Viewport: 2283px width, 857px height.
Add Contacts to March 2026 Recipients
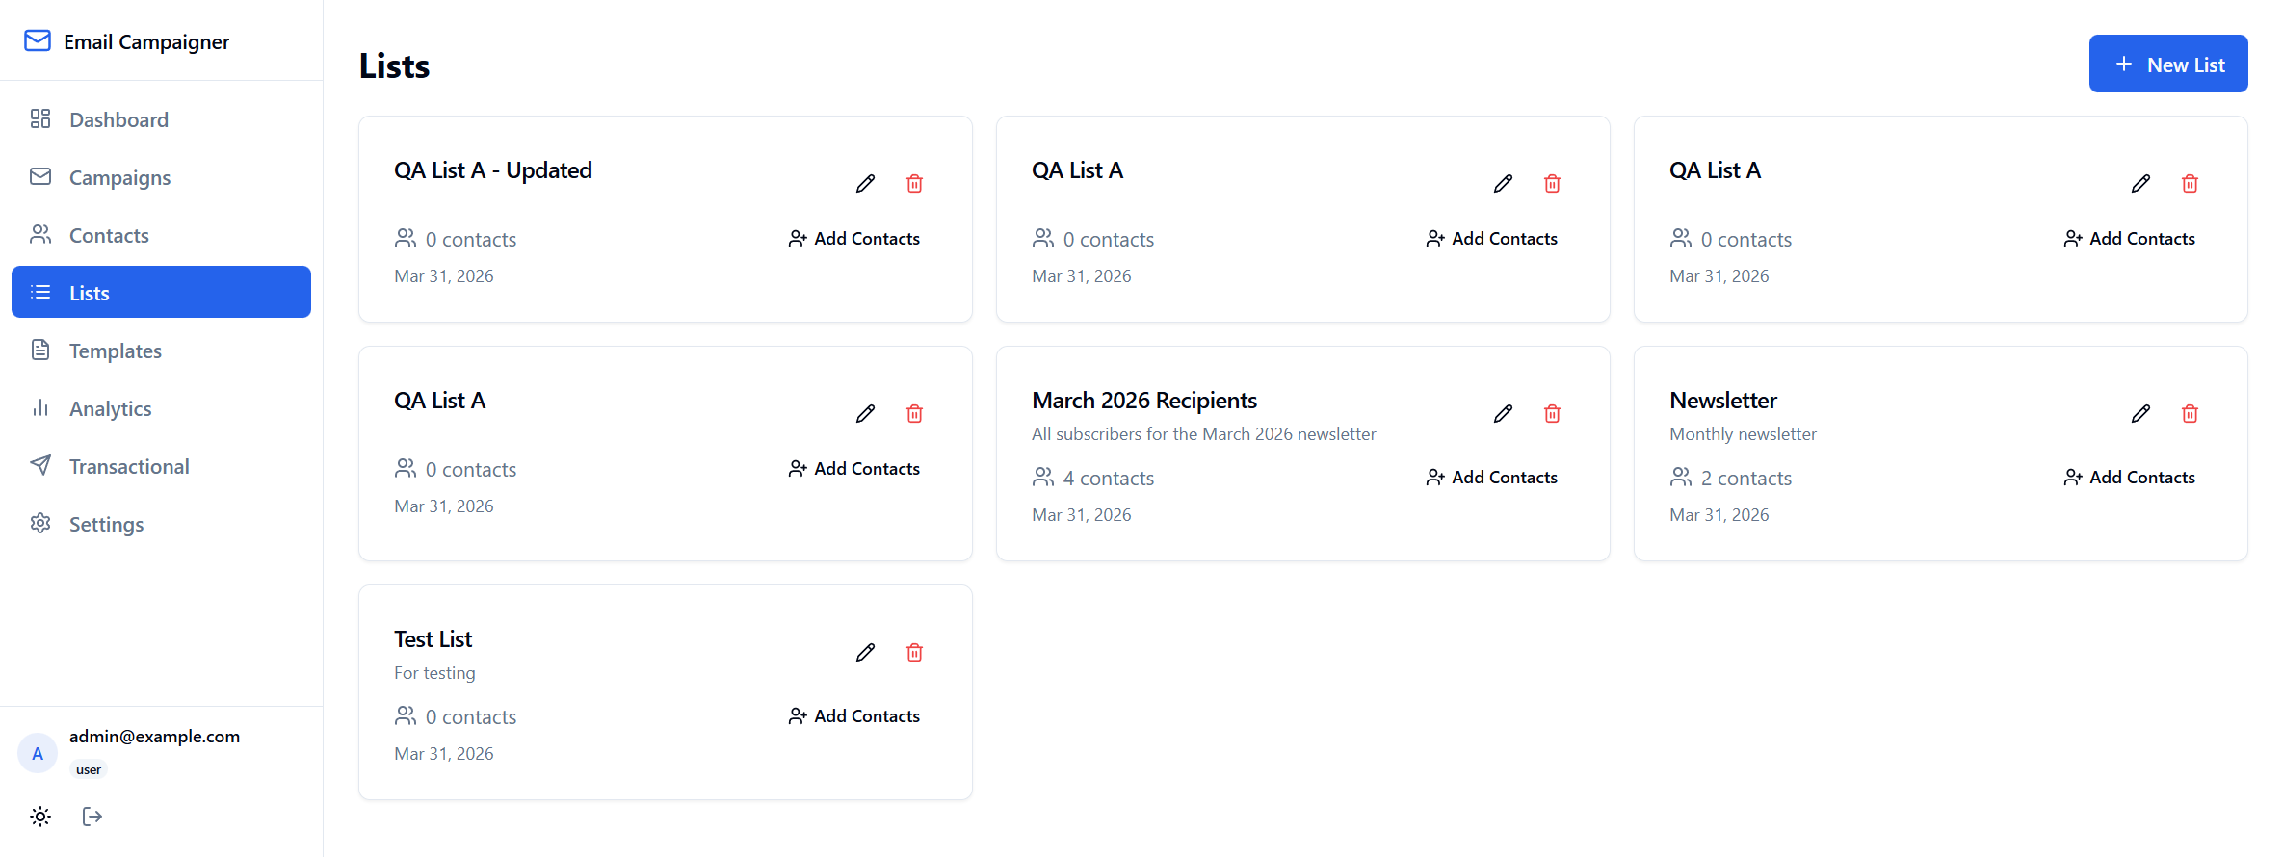tap(1491, 477)
